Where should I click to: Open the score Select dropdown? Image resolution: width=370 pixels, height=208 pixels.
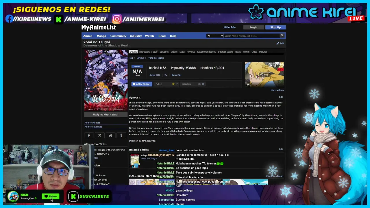pyautogui.click(x=166, y=84)
